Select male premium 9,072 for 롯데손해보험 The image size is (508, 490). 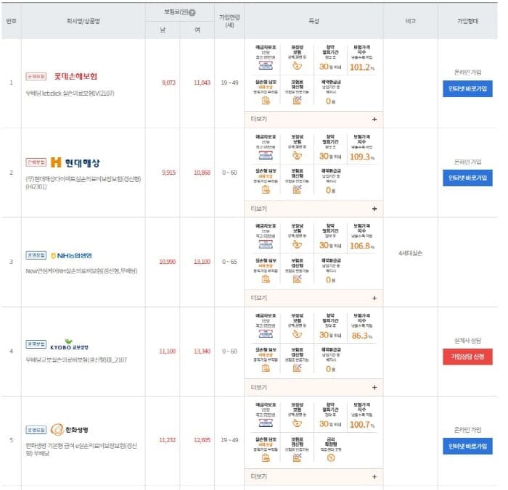pos(168,83)
